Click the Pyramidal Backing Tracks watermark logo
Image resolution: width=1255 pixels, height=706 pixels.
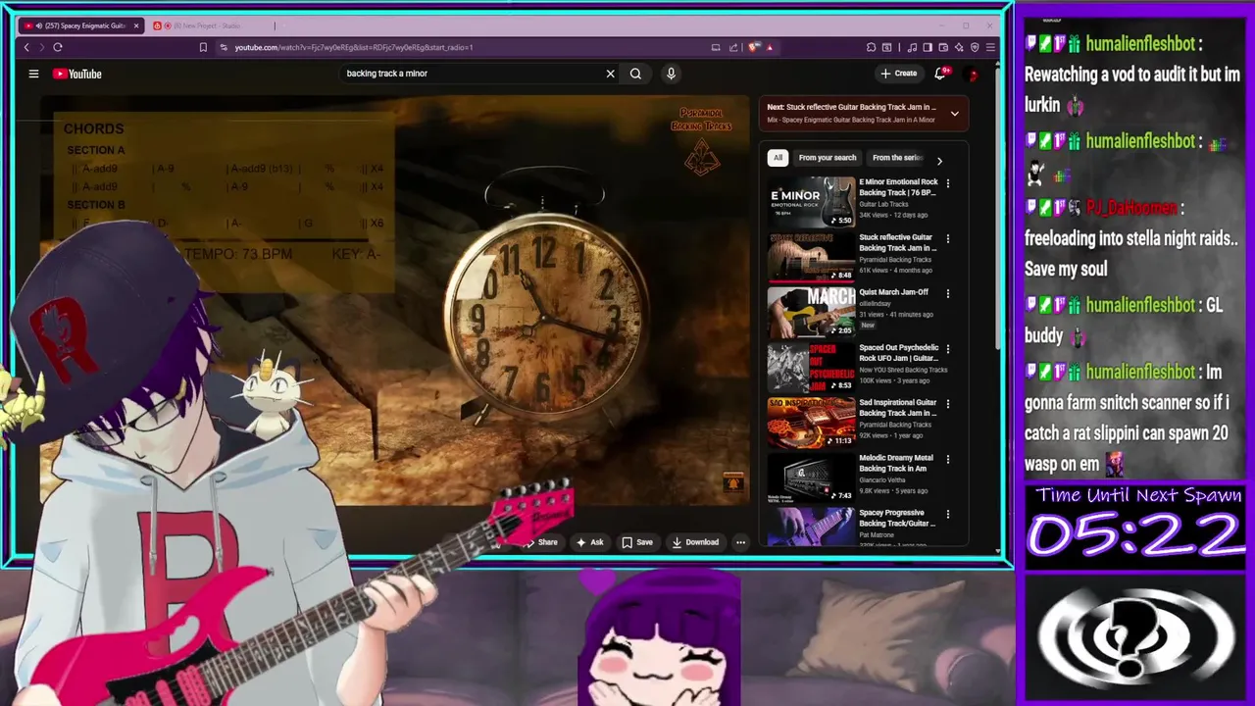pos(701,142)
